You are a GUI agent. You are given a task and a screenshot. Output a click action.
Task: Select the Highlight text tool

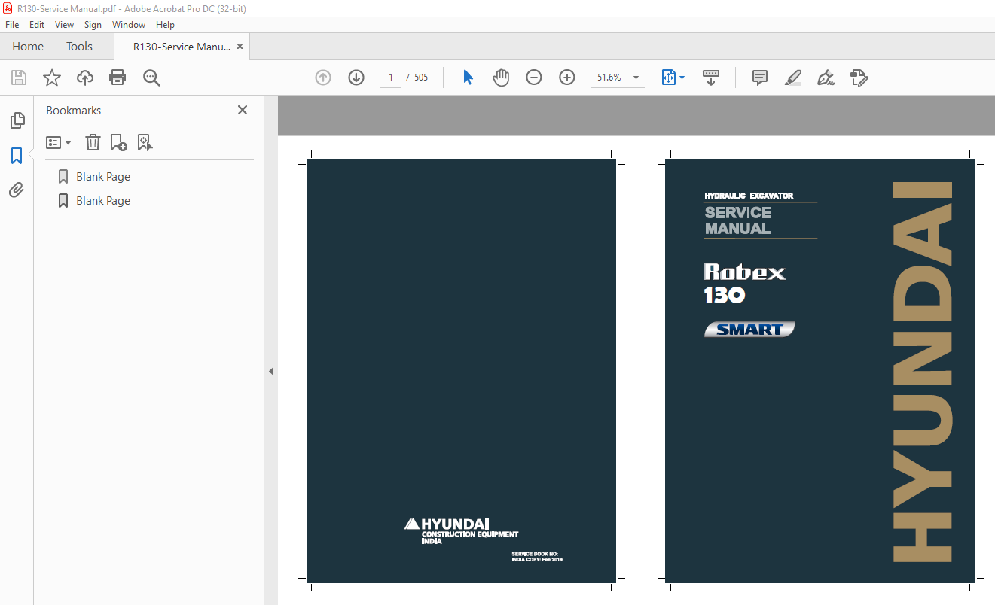pyautogui.click(x=793, y=78)
